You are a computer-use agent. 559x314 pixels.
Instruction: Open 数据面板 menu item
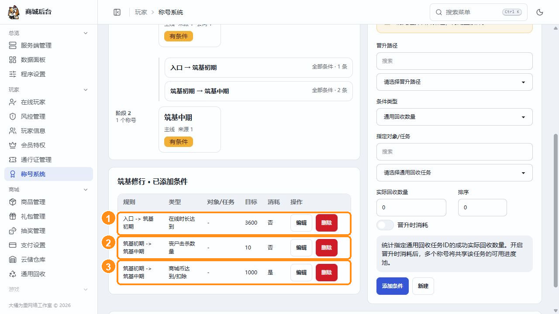pyautogui.click(x=48, y=60)
